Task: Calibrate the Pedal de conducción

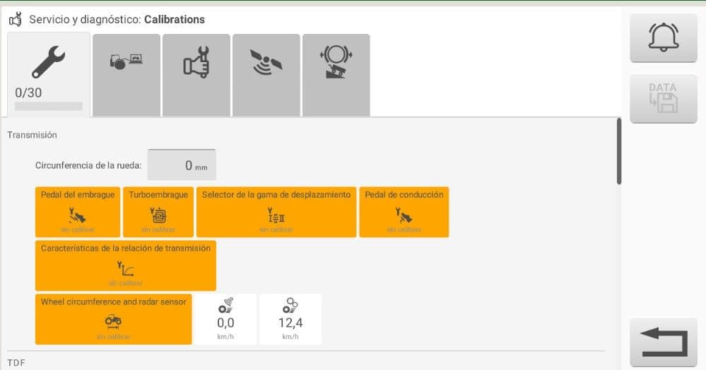Action: [x=404, y=212]
